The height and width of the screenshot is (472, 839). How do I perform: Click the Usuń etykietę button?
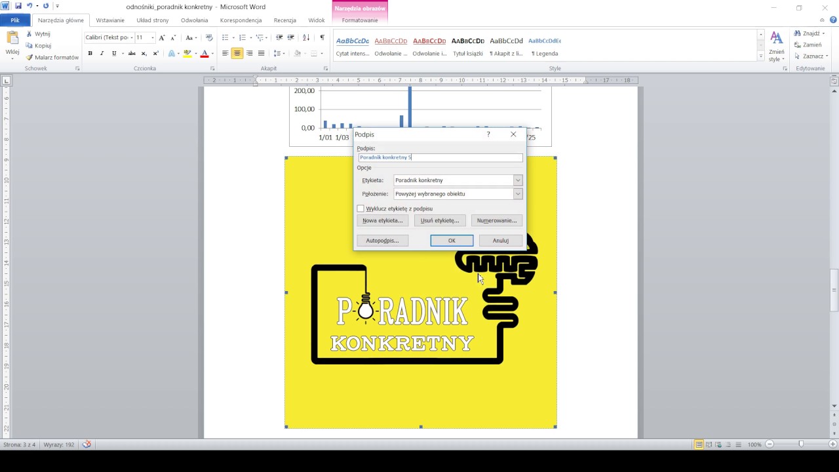coord(440,220)
